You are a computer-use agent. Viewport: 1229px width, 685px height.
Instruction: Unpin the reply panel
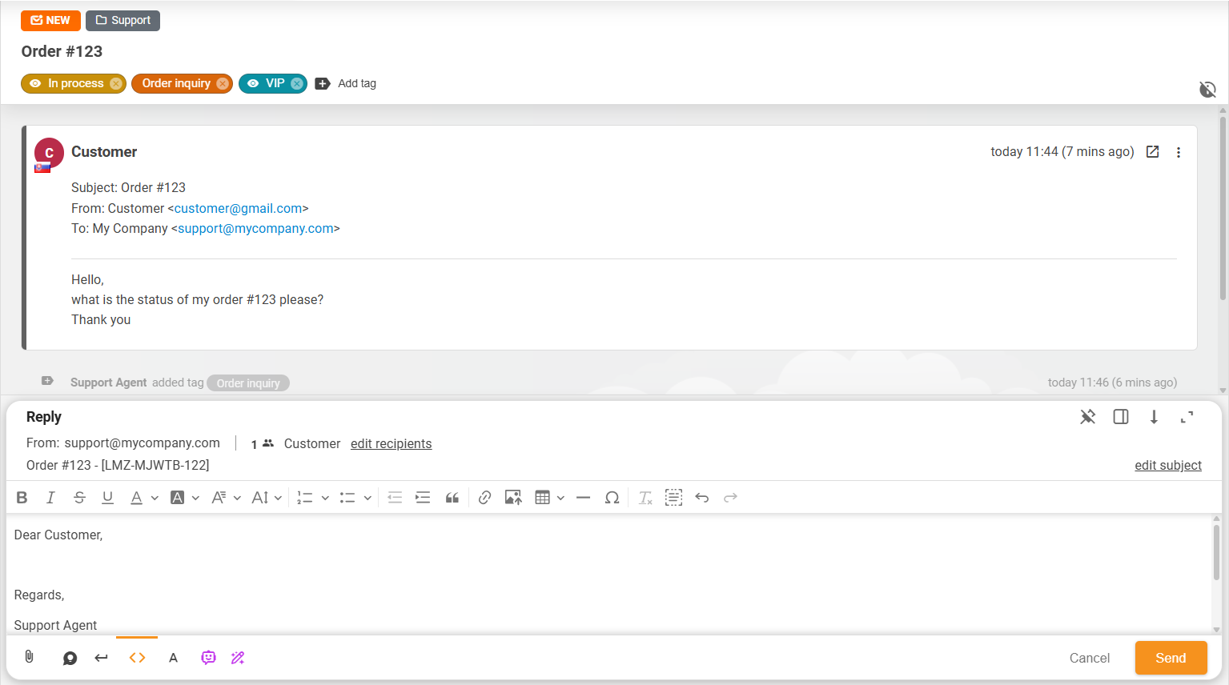tap(1087, 417)
